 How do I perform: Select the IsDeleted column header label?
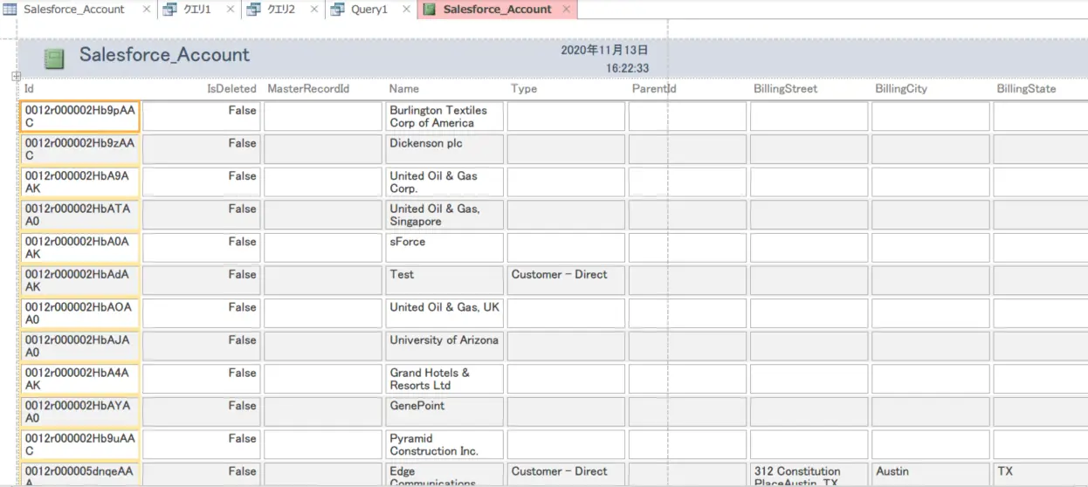pyautogui.click(x=231, y=89)
